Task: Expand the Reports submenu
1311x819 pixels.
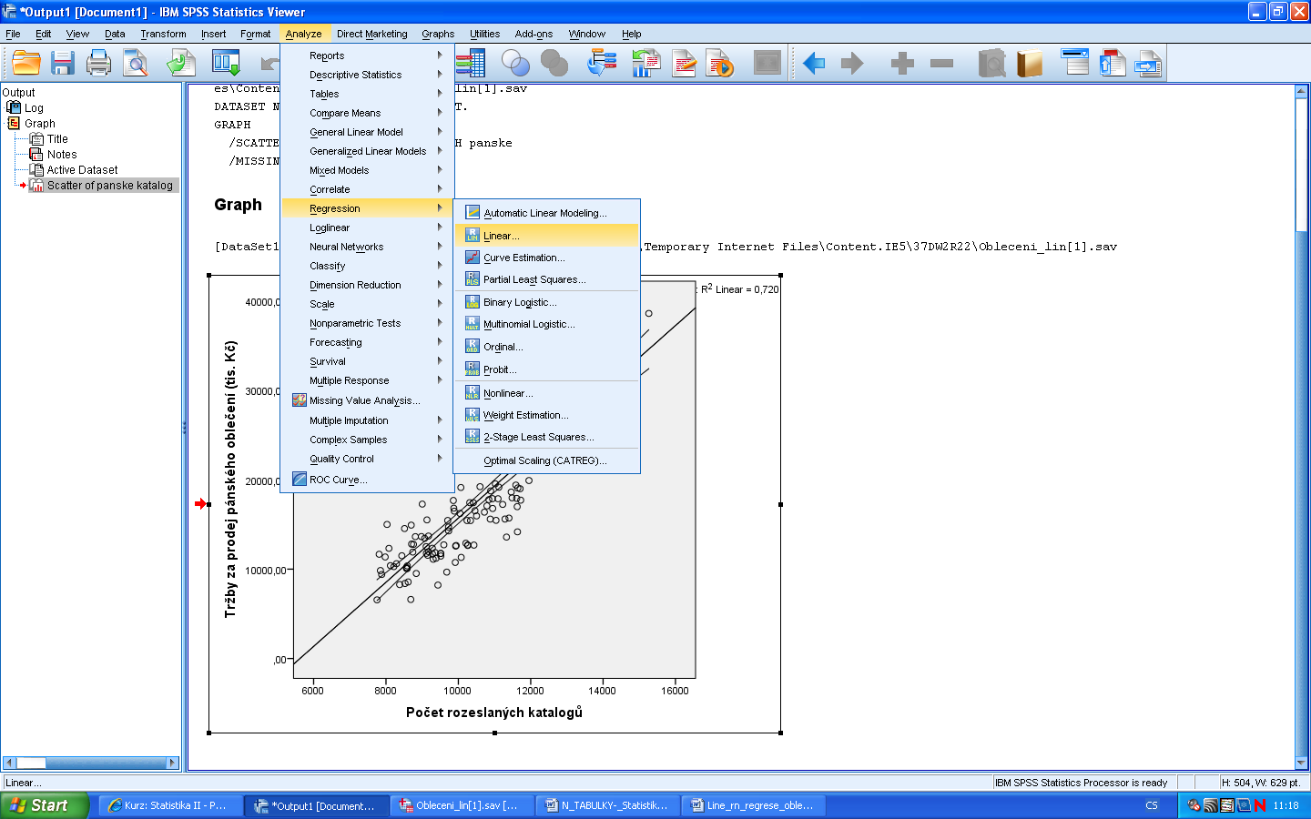Action: [x=367, y=56]
